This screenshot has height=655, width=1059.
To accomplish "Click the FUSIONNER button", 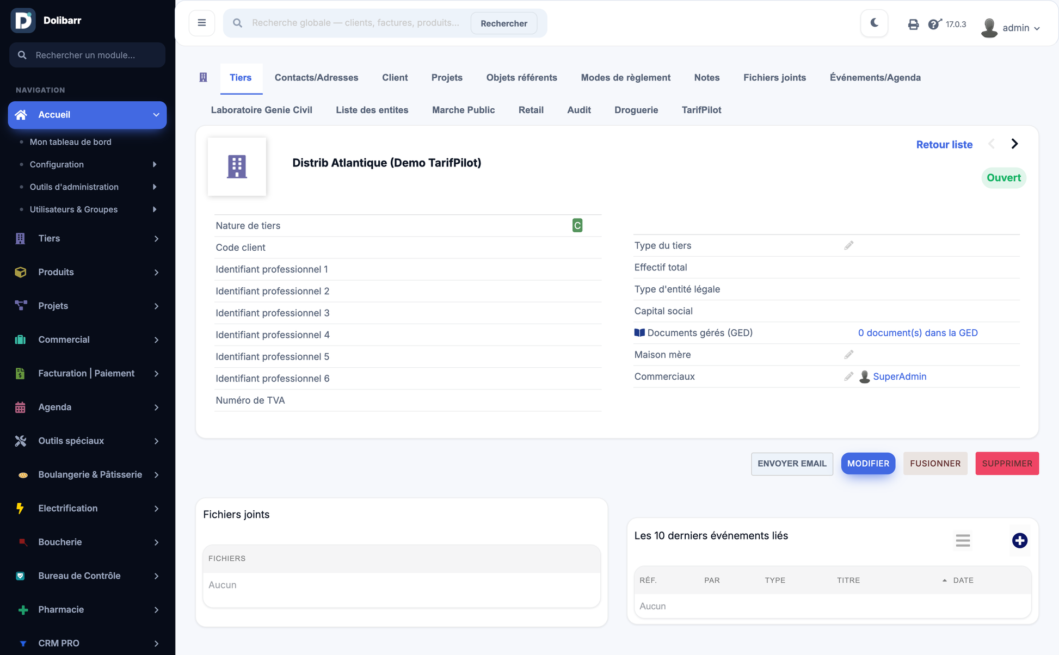I will point(935,464).
